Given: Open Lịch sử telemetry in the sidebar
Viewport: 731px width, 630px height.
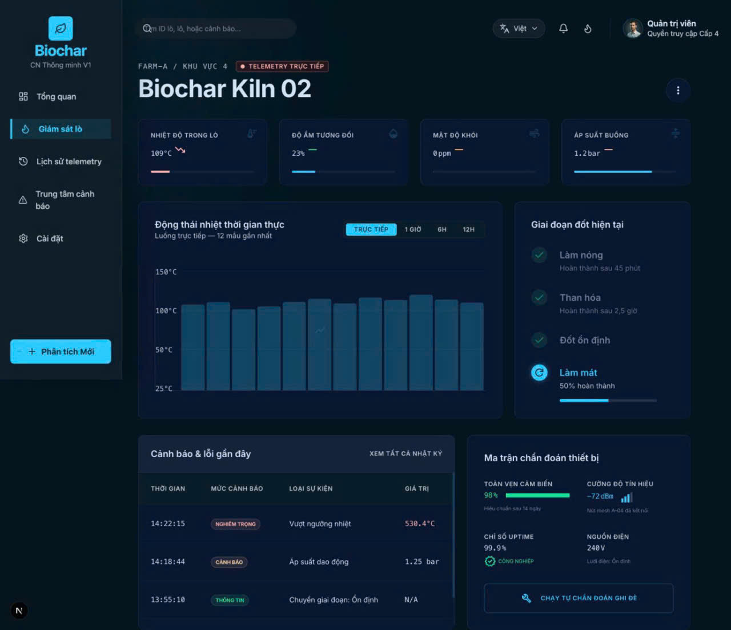Looking at the screenshot, I should click(61, 161).
